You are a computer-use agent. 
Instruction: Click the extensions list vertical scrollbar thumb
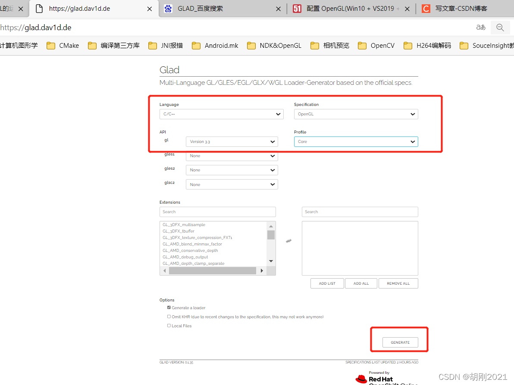tap(271, 235)
